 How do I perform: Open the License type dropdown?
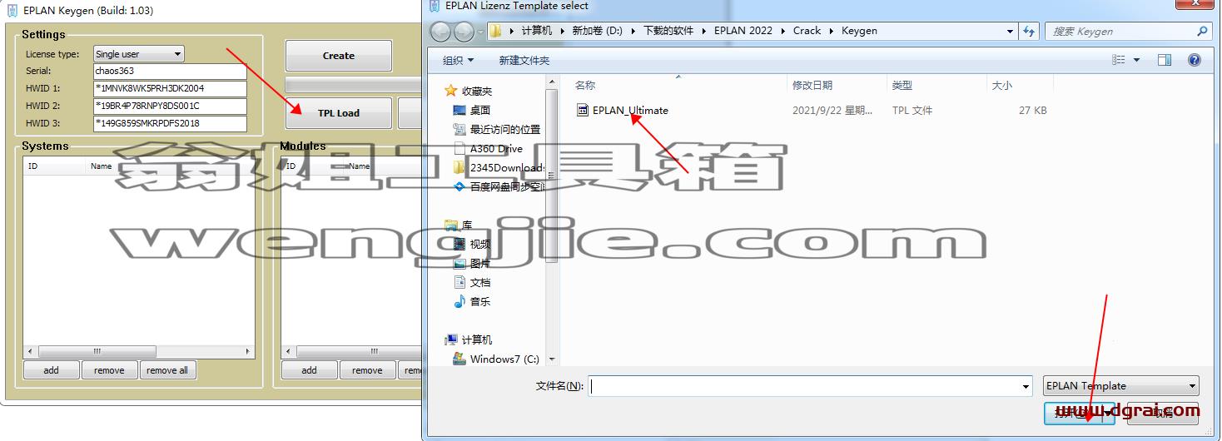coord(138,54)
